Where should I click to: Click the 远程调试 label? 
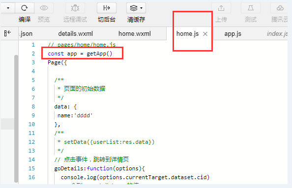pyautogui.click(x=75, y=19)
